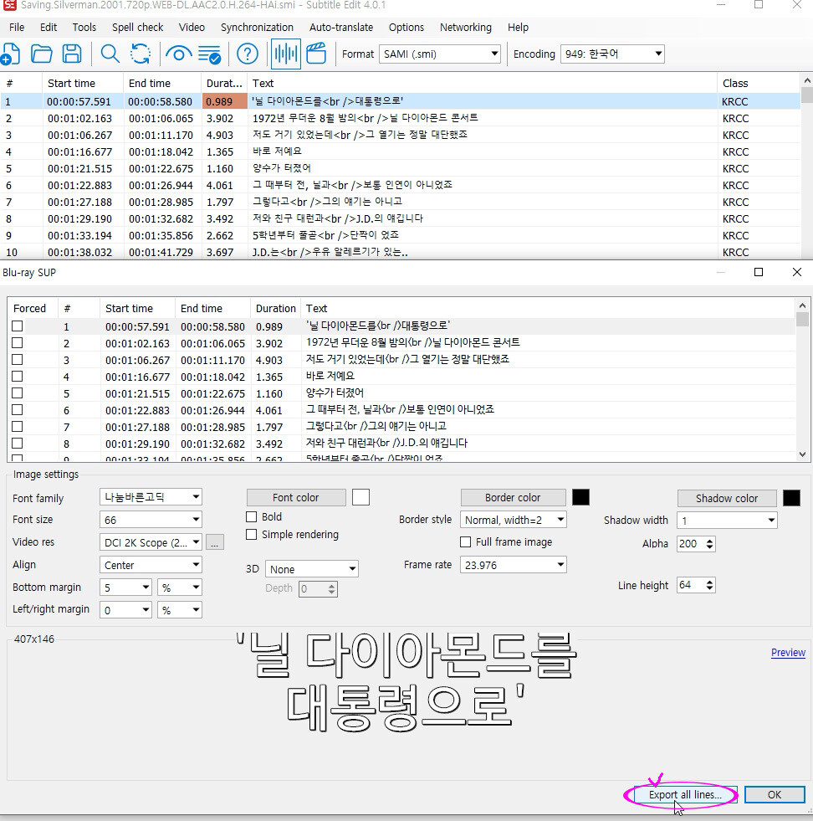Click the New subtitle file icon
This screenshot has width=813, height=821.
coord(10,54)
